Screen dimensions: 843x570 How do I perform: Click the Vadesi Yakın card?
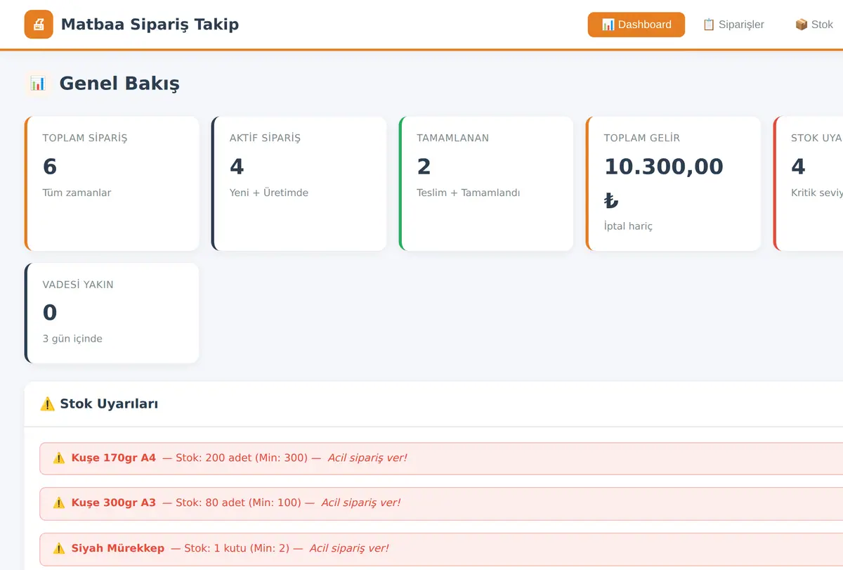[112, 313]
